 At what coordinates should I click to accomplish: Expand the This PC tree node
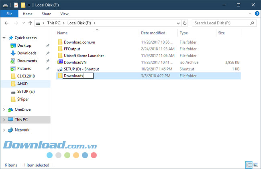(x=4, y=119)
